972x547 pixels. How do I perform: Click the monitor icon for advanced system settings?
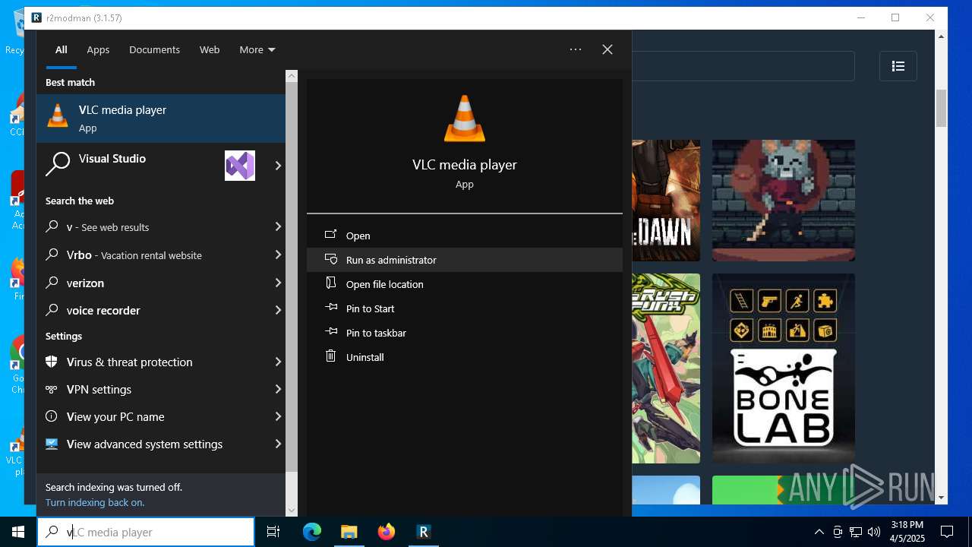pyautogui.click(x=52, y=444)
